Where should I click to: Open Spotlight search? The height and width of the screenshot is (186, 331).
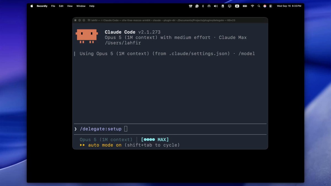coord(259,6)
